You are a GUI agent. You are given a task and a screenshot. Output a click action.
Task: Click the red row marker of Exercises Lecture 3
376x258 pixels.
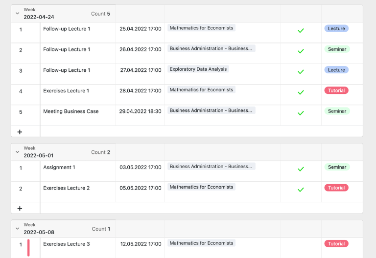pos(28,248)
